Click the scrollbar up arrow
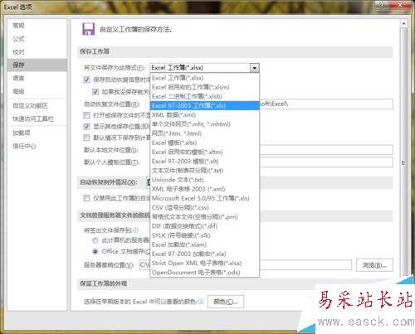Screen dimensions: 415x334 [x=403, y=24]
